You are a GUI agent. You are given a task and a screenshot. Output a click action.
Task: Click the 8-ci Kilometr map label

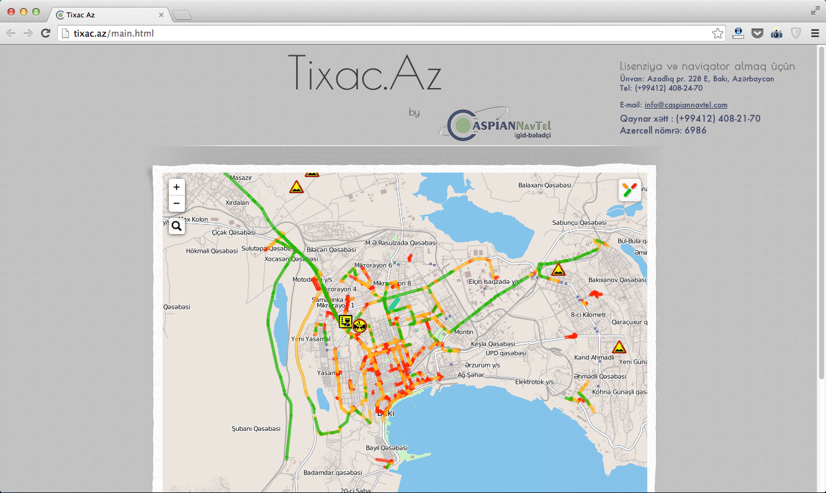pos(588,315)
